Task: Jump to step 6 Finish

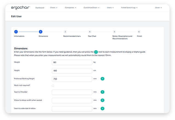Action: point(139,32)
